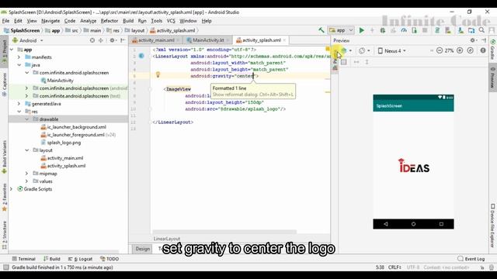This screenshot has height=279, width=497.
Task: Open the Refactor menu
Action: (109, 21)
